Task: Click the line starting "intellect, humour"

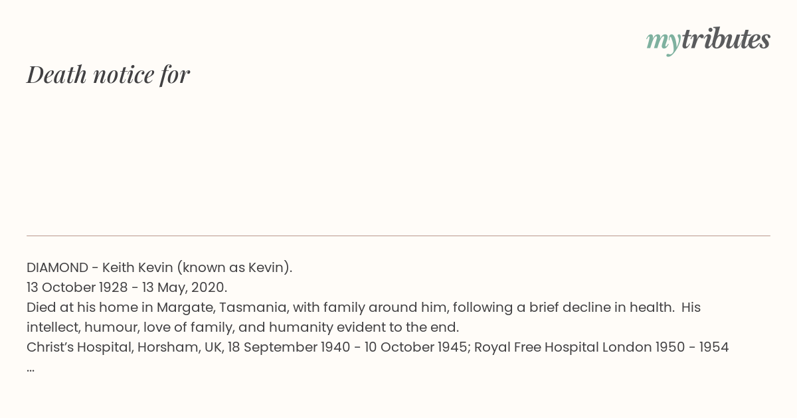Action: click(x=242, y=328)
